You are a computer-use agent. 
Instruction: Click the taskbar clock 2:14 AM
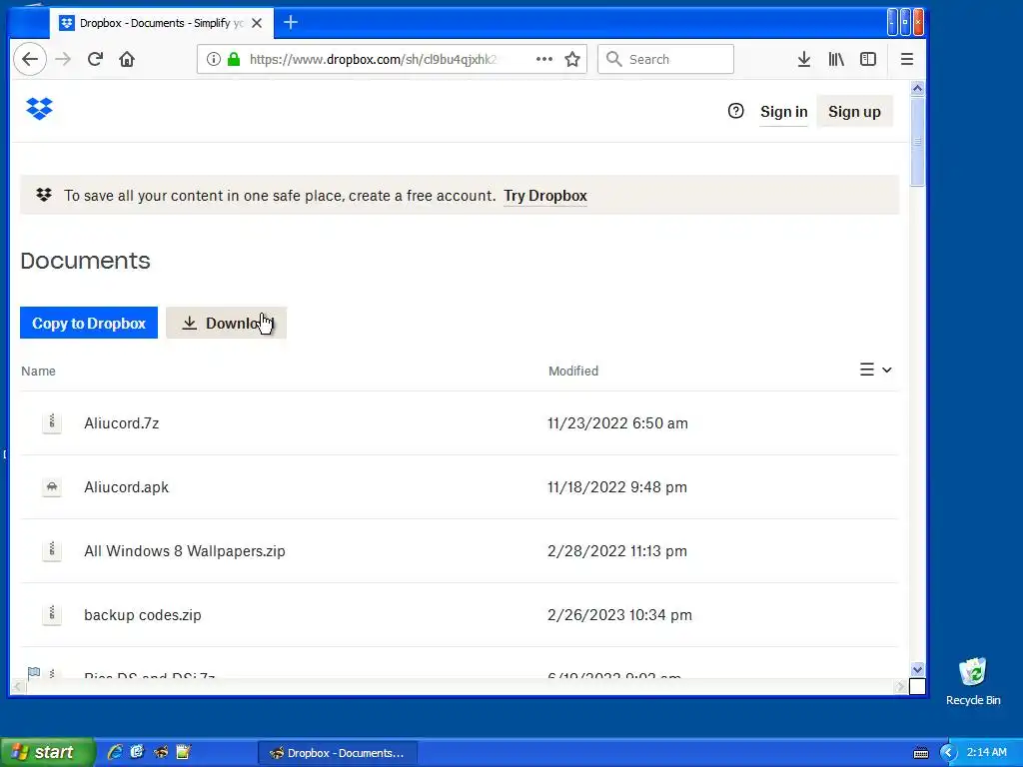click(x=986, y=752)
